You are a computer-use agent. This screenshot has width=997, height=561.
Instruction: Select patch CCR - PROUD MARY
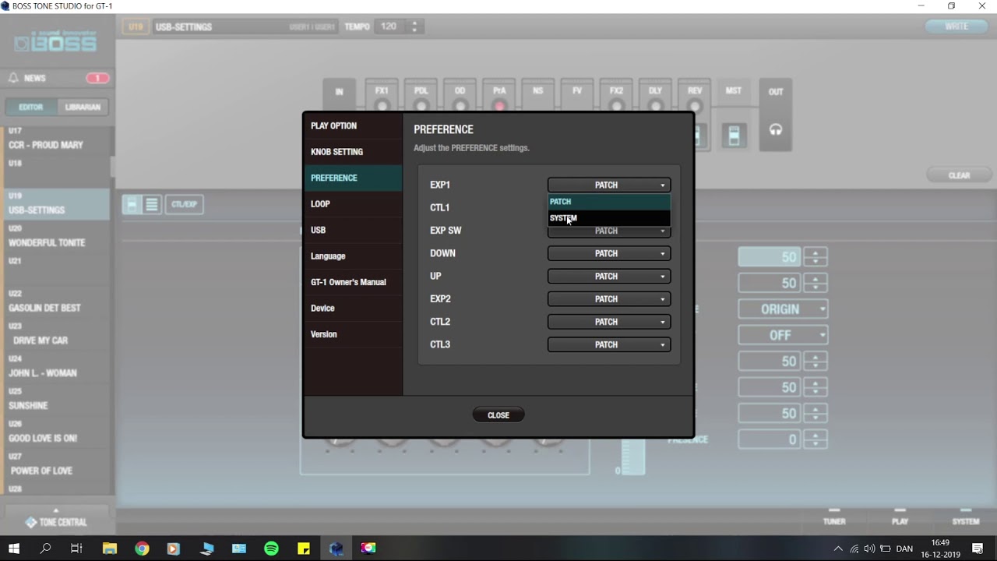pos(56,139)
